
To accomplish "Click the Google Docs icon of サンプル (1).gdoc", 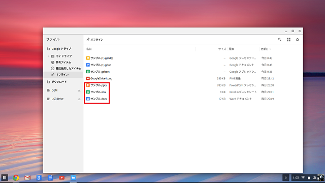I will [88, 65].
